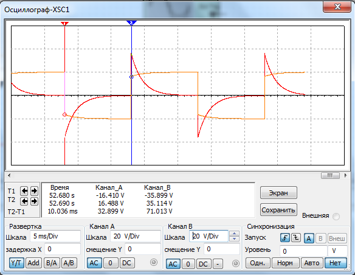
Task: Click Канал_B reading 35.114 V
Action: [x=159, y=203]
